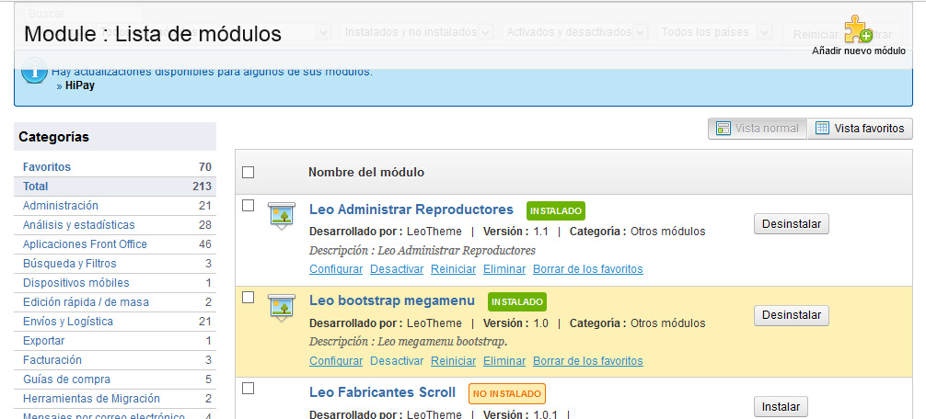Select the Aplicaciones Front Office category
This screenshot has height=419, width=926.
click(115, 244)
